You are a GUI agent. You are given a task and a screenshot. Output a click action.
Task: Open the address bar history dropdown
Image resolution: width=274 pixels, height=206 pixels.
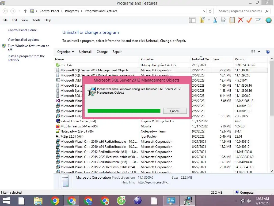pos(204,11)
